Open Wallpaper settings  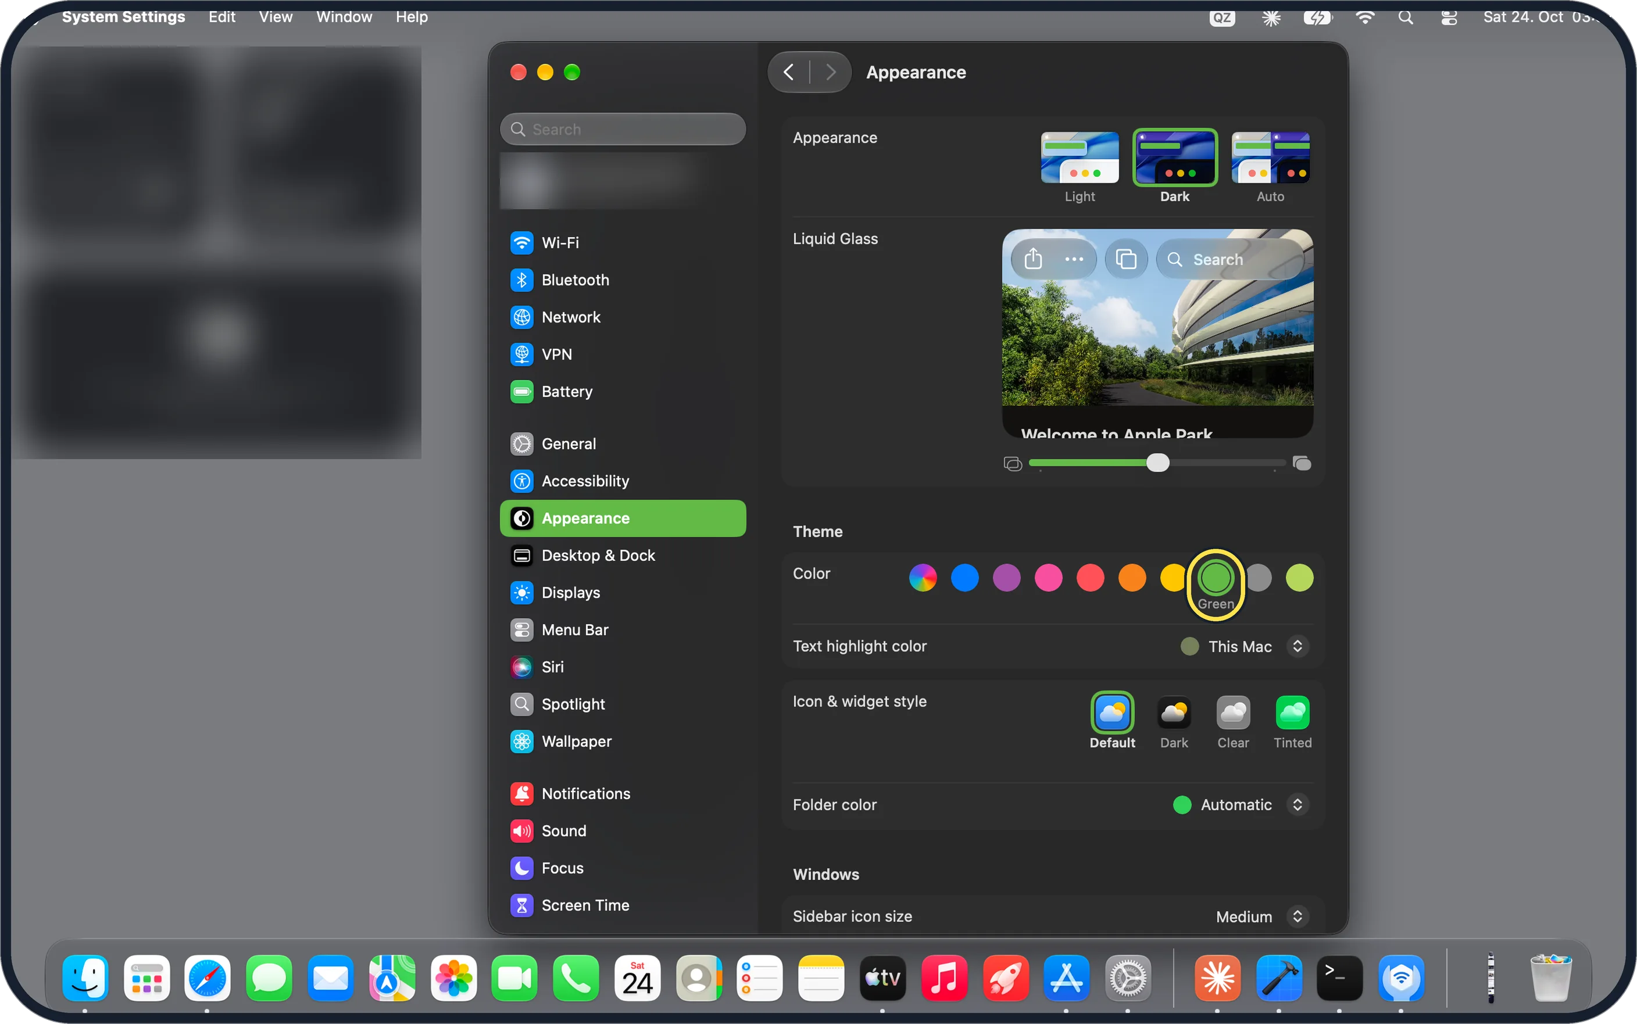click(623, 742)
